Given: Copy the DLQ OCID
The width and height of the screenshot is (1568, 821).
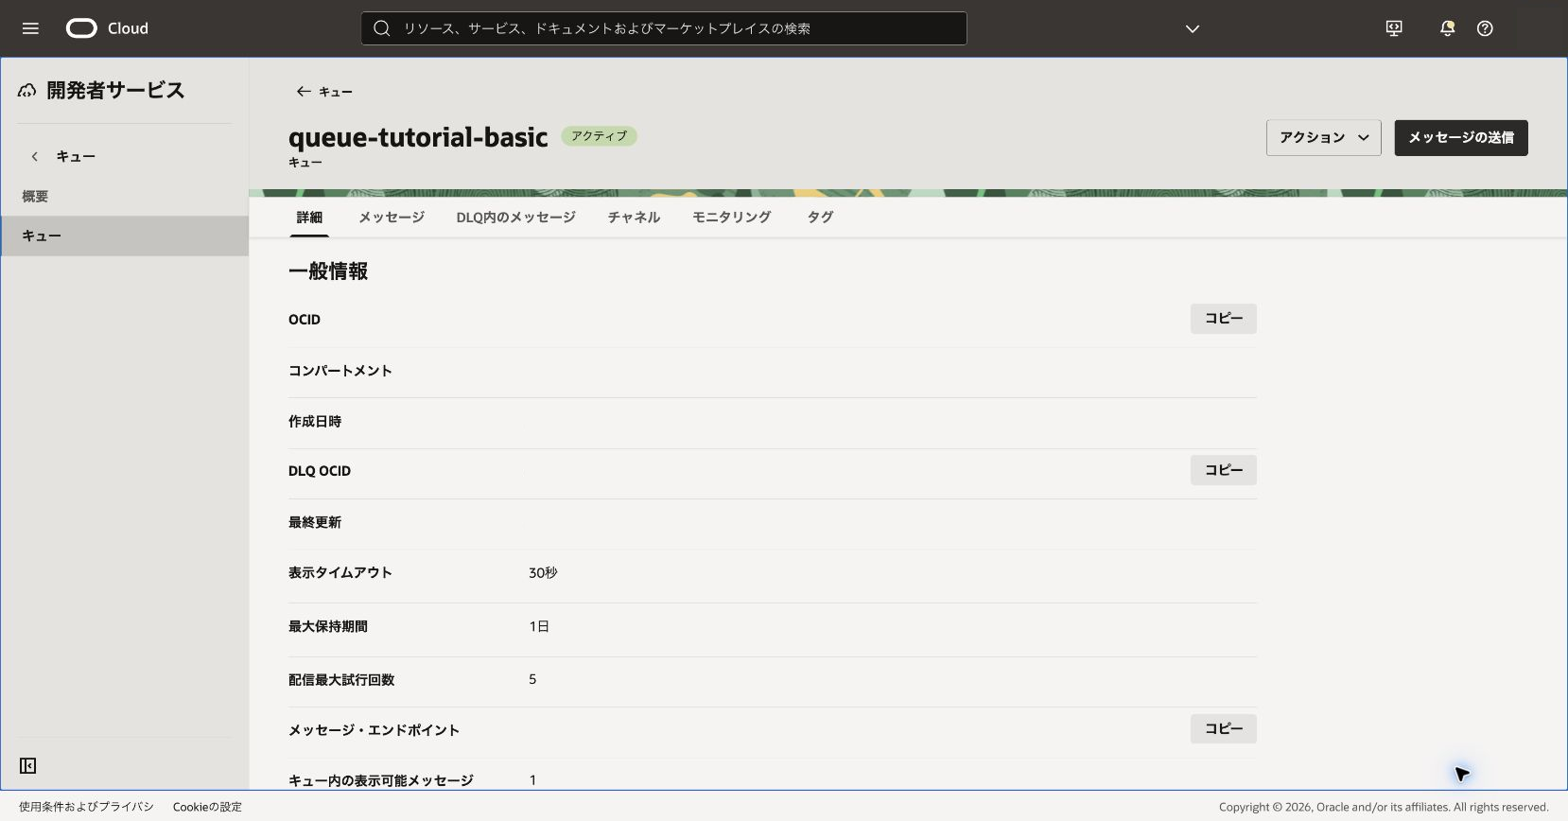Looking at the screenshot, I should point(1224,470).
